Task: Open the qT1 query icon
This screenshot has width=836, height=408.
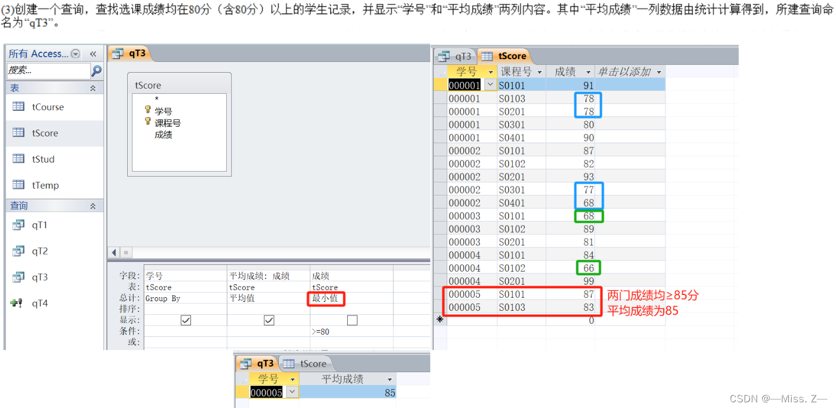Action: click(19, 225)
